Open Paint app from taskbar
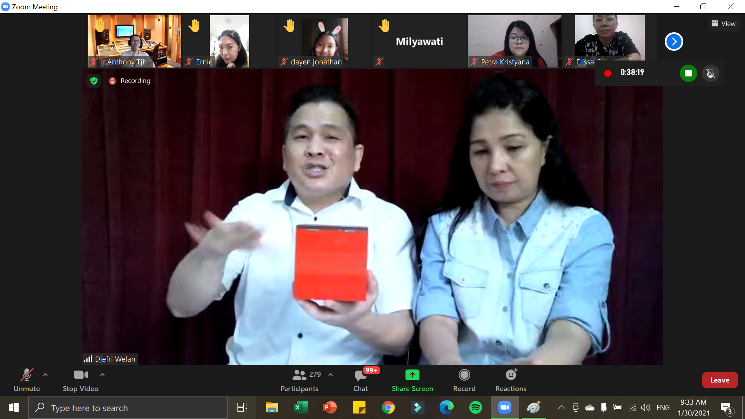 pyautogui.click(x=534, y=408)
